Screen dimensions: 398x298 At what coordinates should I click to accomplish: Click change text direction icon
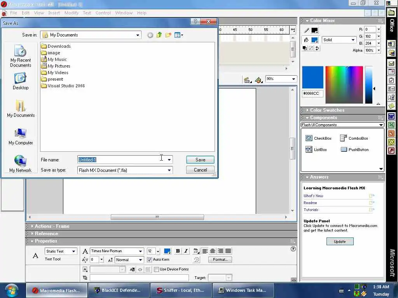(196, 251)
